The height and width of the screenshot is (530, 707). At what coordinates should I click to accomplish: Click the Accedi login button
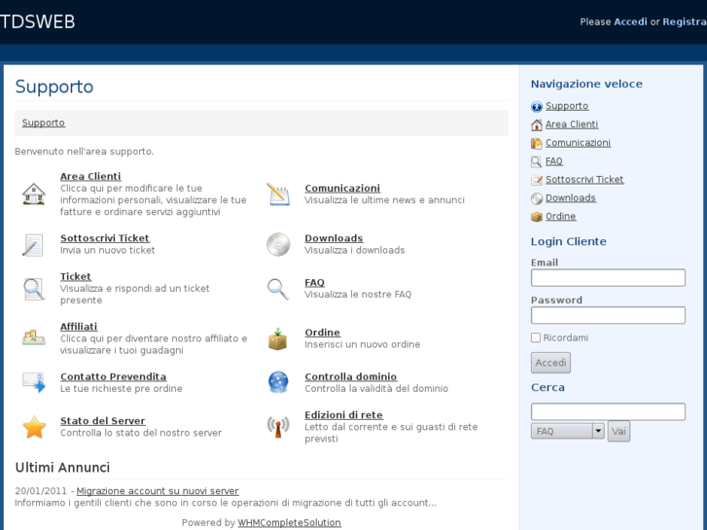(x=550, y=363)
